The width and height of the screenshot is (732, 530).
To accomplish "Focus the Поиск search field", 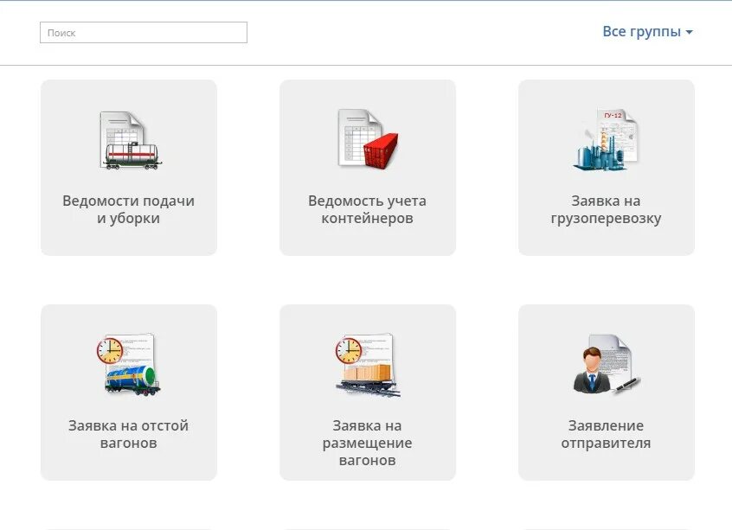I will tap(144, 33).
